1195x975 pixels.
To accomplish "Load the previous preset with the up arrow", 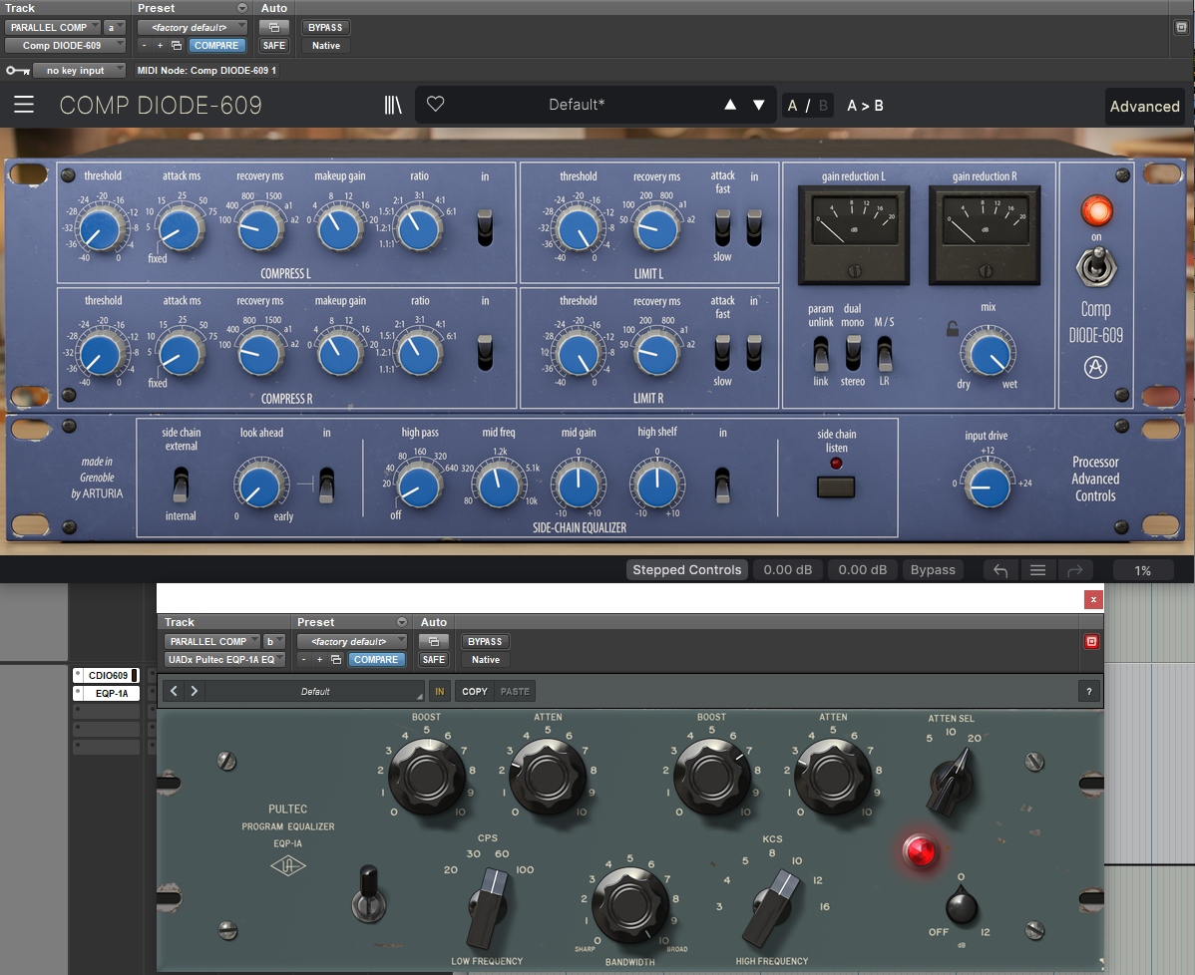I will 730,105.
